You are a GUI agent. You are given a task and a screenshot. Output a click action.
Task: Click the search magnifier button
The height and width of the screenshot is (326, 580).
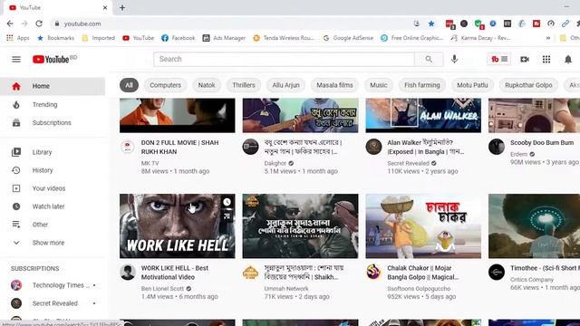[x=429, y=59]
